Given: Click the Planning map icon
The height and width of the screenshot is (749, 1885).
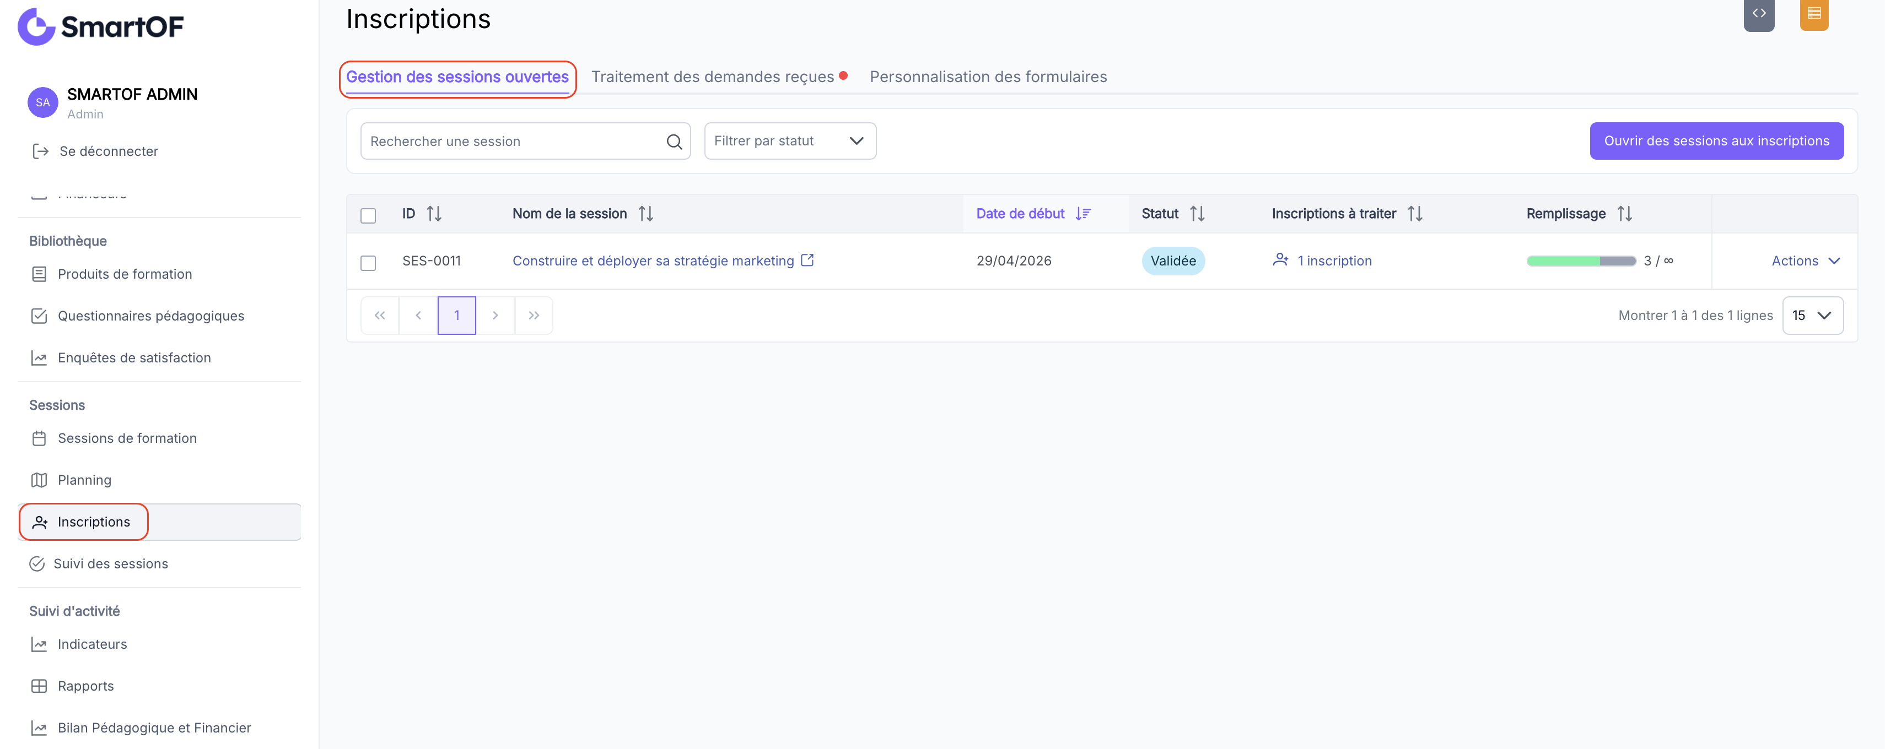Looking at the screenshot, I should (39, 480).
